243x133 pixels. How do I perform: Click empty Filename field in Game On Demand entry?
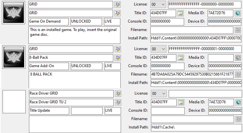(x=192, y=30)
